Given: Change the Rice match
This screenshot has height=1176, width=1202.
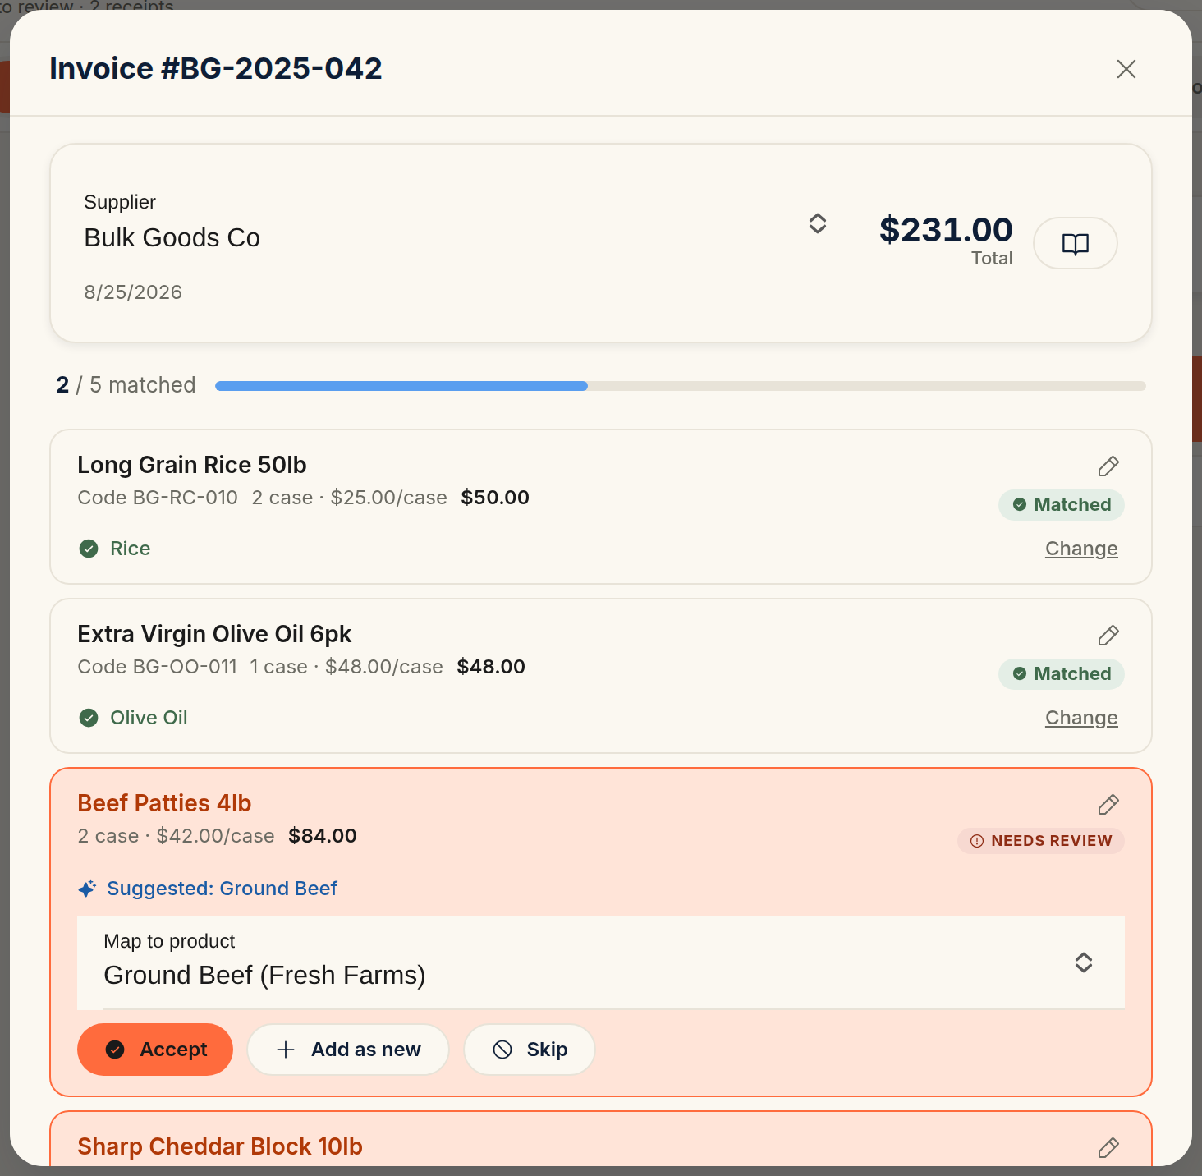Looking at the screenshot, I should pyautogui.click(x=1081, y=549).
